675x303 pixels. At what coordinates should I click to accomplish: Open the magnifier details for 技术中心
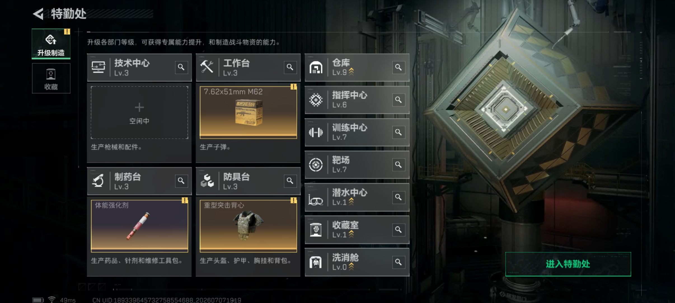point(181,67)
